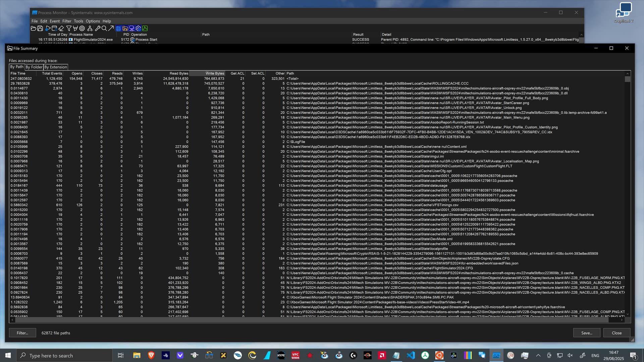644x362 pixels.
Task: Select the Filter icon in the toolbar
Action: [69, 28]
